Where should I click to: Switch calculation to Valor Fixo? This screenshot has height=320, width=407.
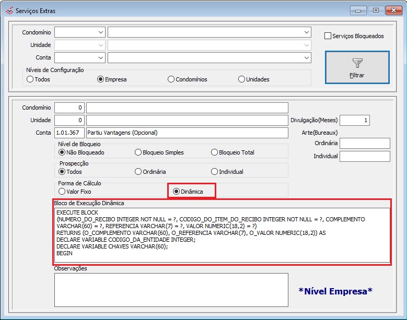pyautogui.click(x=62, y=192)
